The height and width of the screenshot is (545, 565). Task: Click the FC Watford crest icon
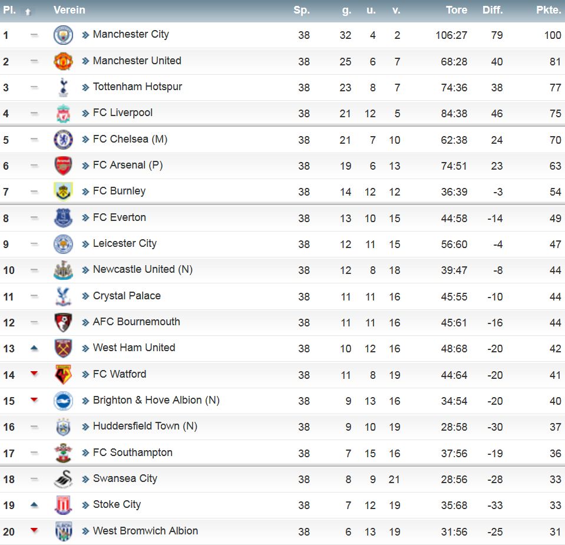(63, 375)
